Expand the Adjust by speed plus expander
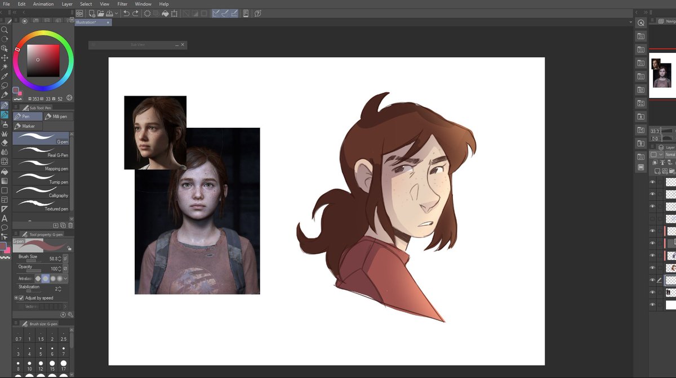The image size is (676, 378). 16,298
